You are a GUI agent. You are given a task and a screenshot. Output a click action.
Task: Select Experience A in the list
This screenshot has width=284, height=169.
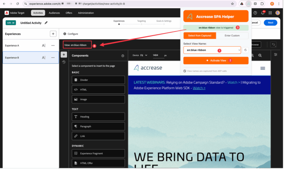31,45
